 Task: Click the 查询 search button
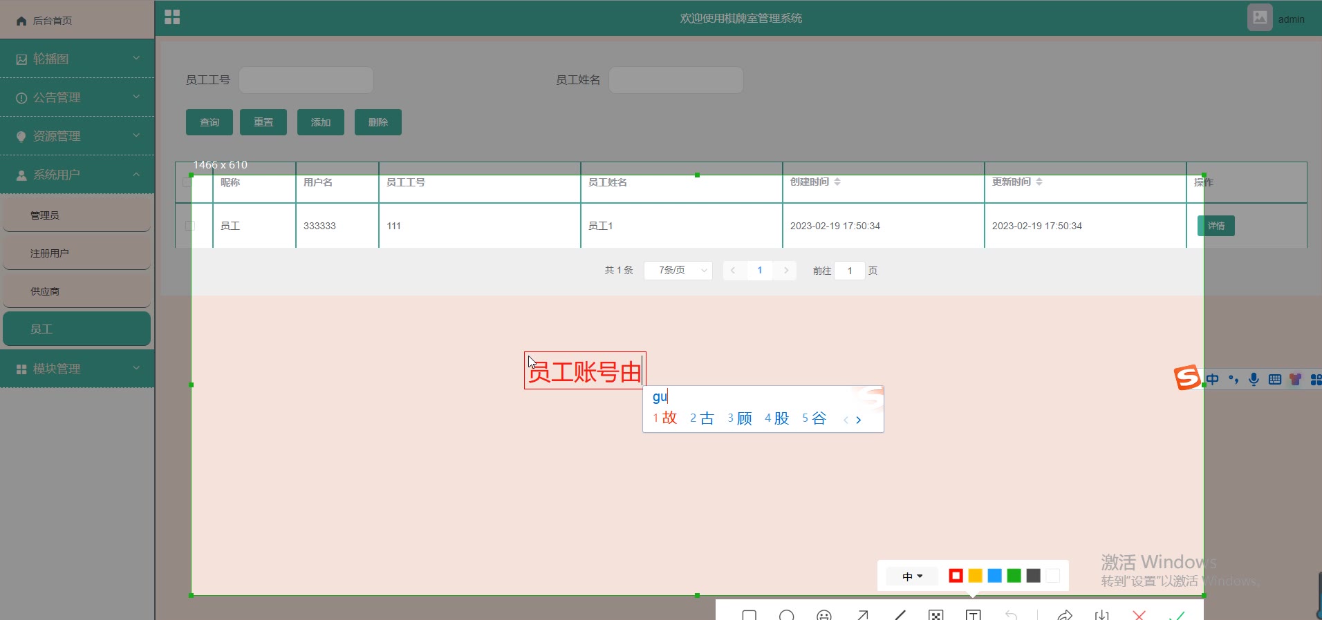[x=209, y=122]
